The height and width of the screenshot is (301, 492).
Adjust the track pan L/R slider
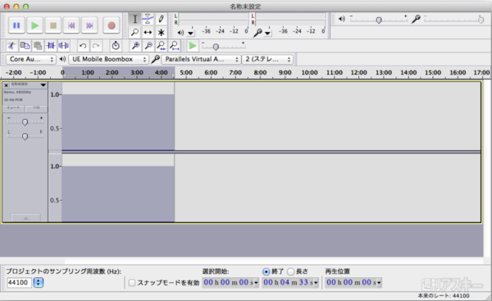click(25, 135)
